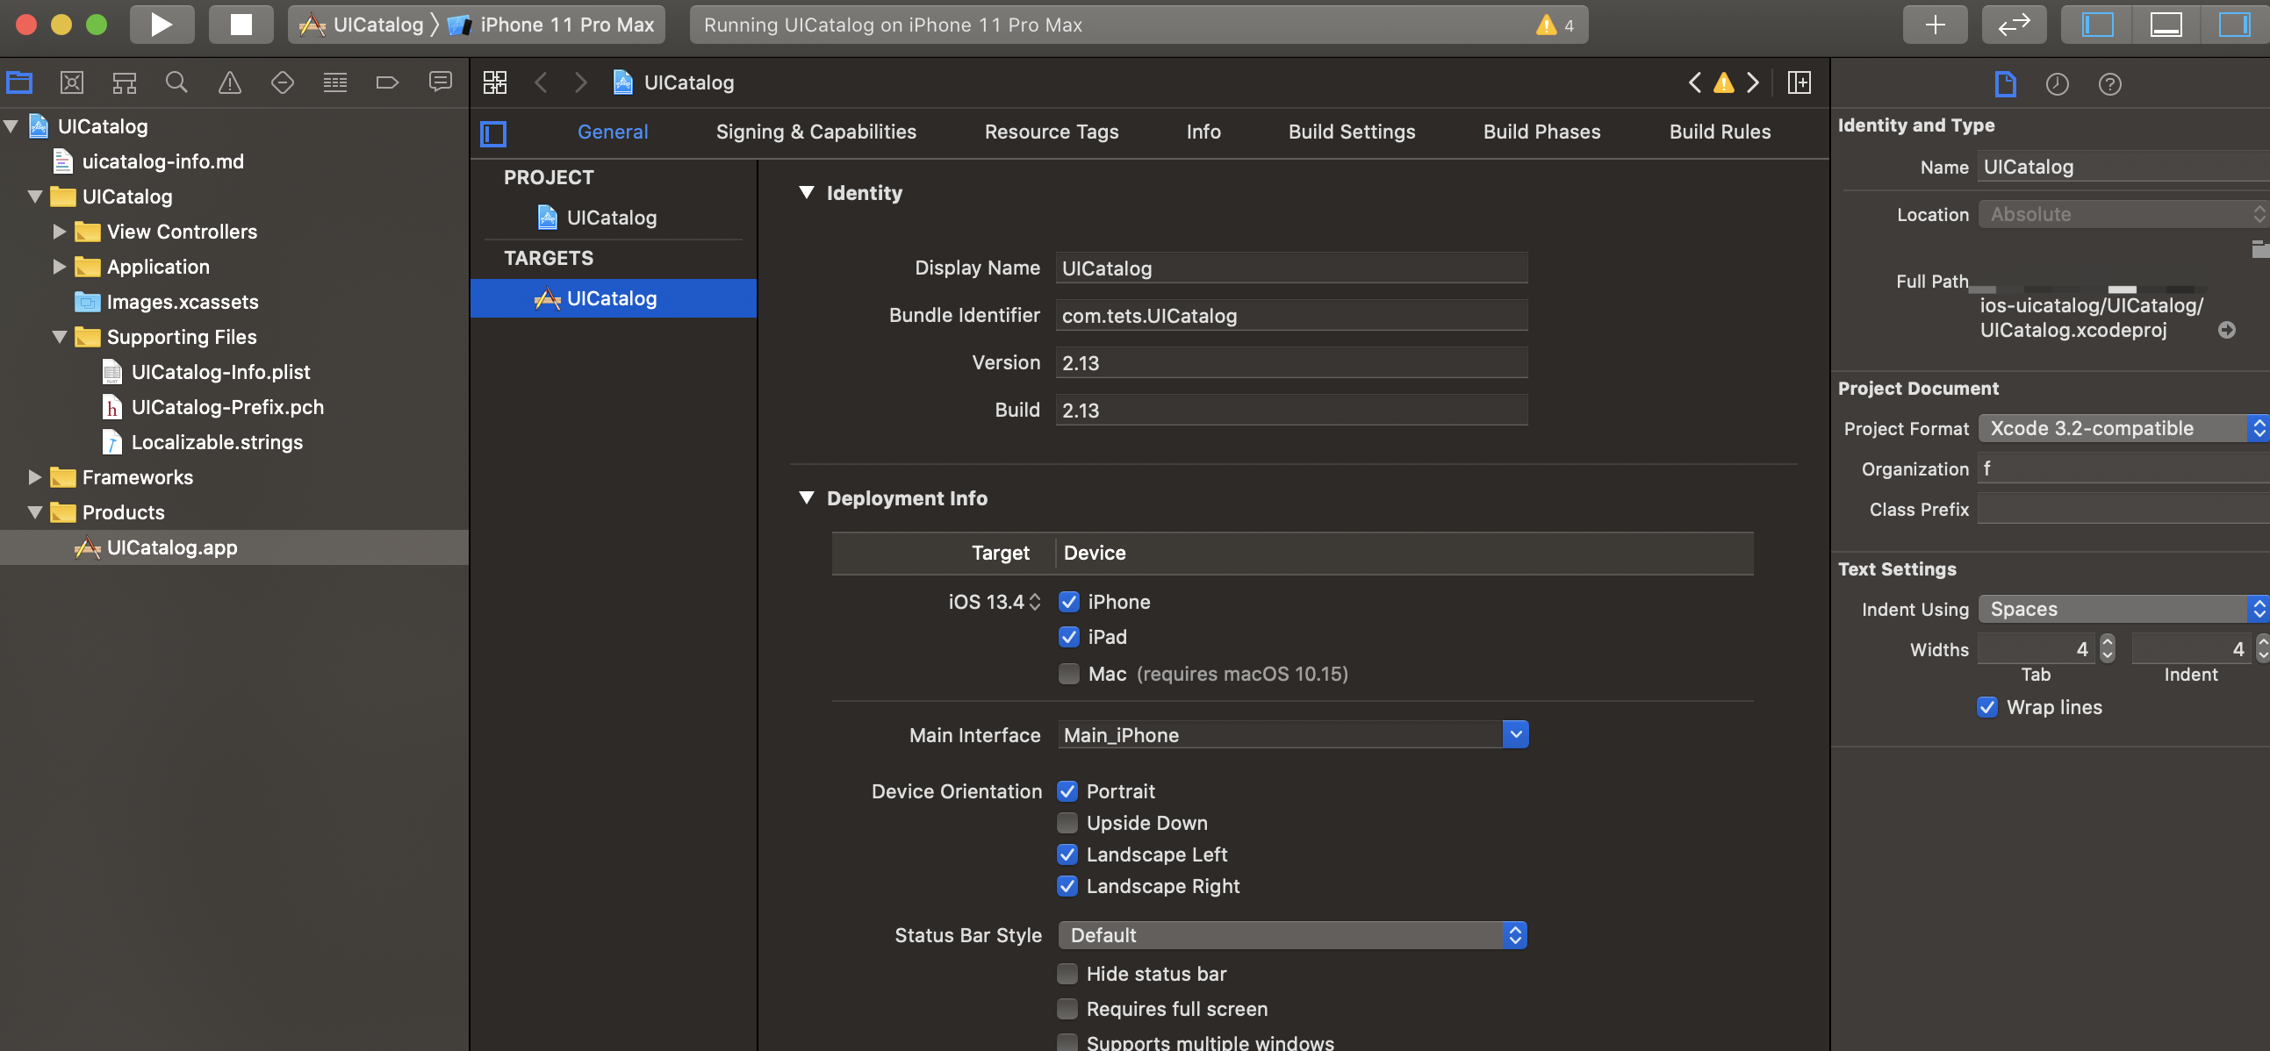Screen dimensions: 2270x1051
Task: Open the Project Format dropdown
Action: tap(2123, 428)
